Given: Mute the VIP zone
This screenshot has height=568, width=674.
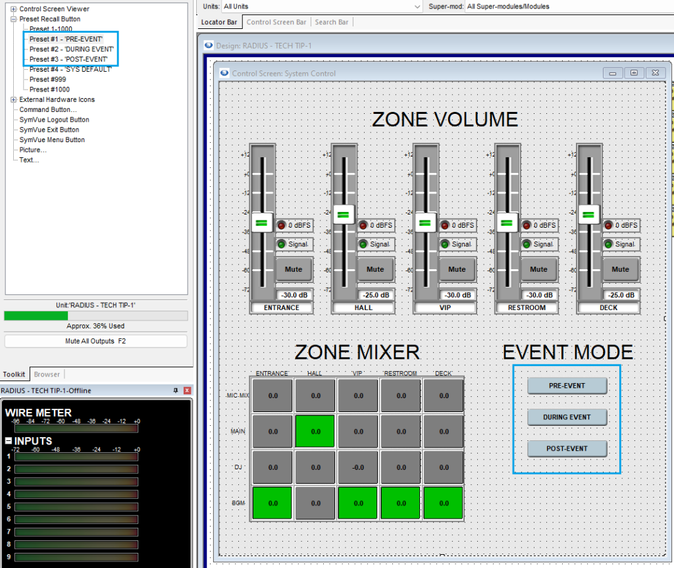Looking at the screenshot, I should 457,269.
